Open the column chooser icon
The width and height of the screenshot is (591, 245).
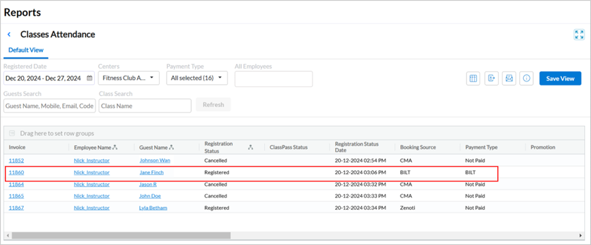(x=473, y=79)
